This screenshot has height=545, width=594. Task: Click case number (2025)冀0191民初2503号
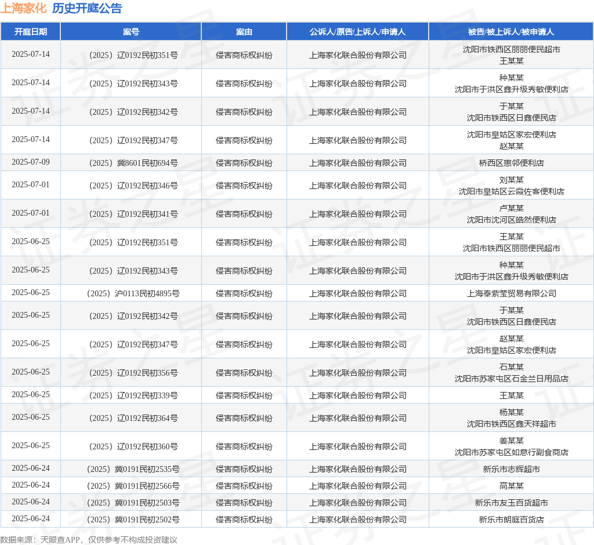133,503
